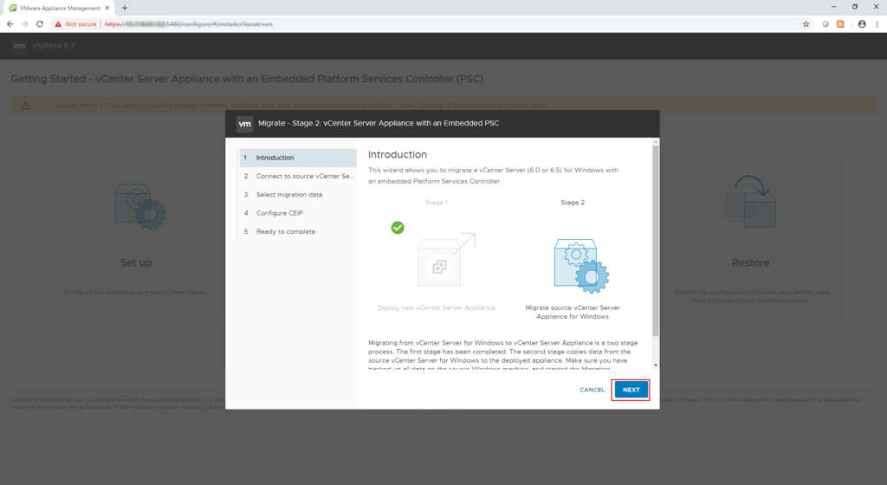Click the Restore icon on background page

[x=751, y=202]
